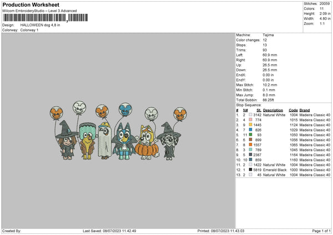Image resolution: width=333 pixels, height=235 pixels.
Task: Click the dog in the orange pumpkin costume
Action: coord(147,143)
